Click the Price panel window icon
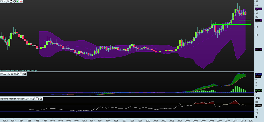The height and width of the screenshot is (122, 264). [11, 1]
